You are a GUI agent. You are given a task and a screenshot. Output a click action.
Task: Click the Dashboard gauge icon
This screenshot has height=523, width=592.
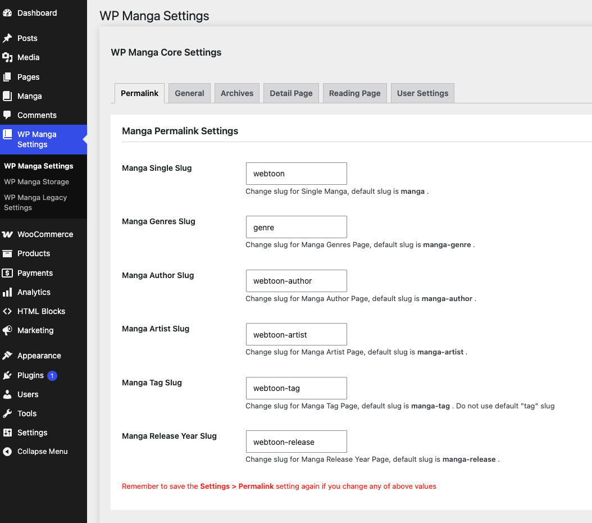point(7,13)
